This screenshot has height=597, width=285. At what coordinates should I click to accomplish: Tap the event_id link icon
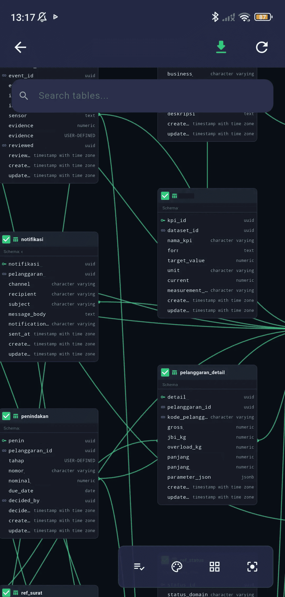(4, 76)
